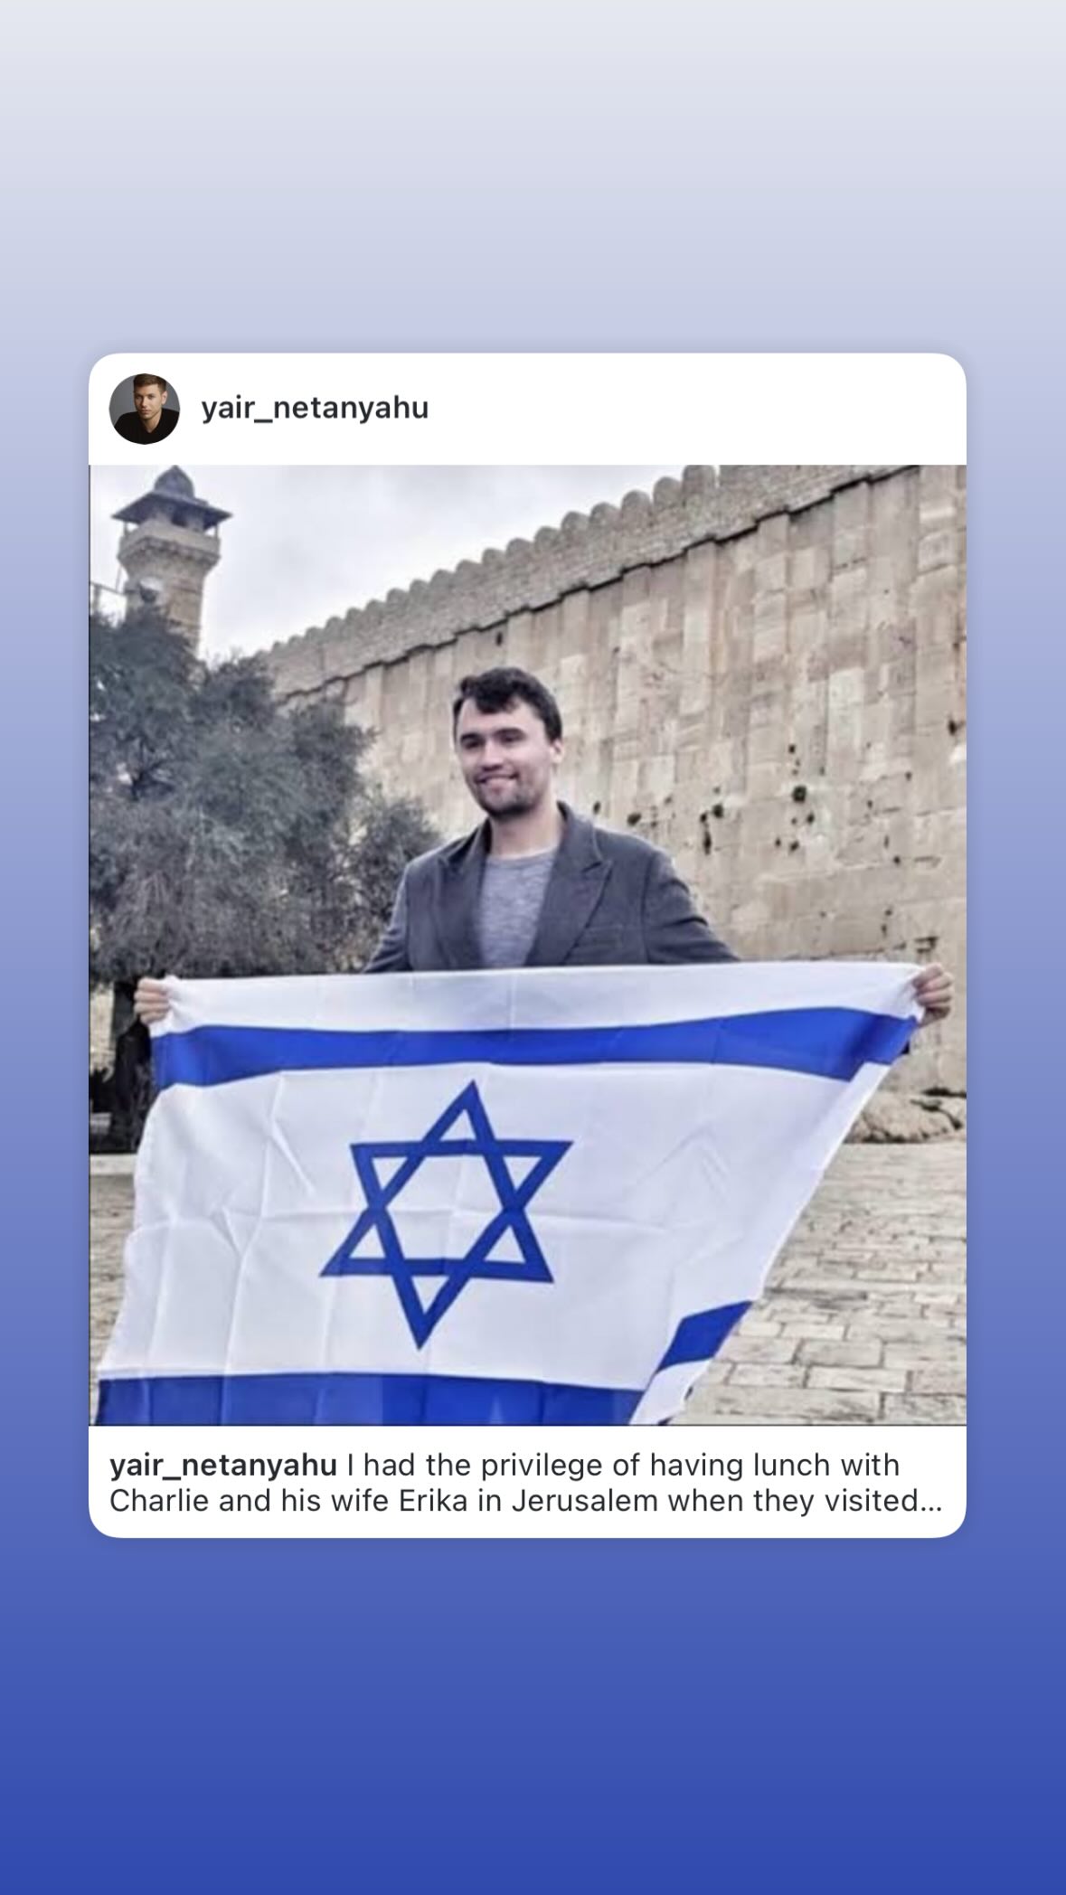Open the shared post photo

[527, 945]
